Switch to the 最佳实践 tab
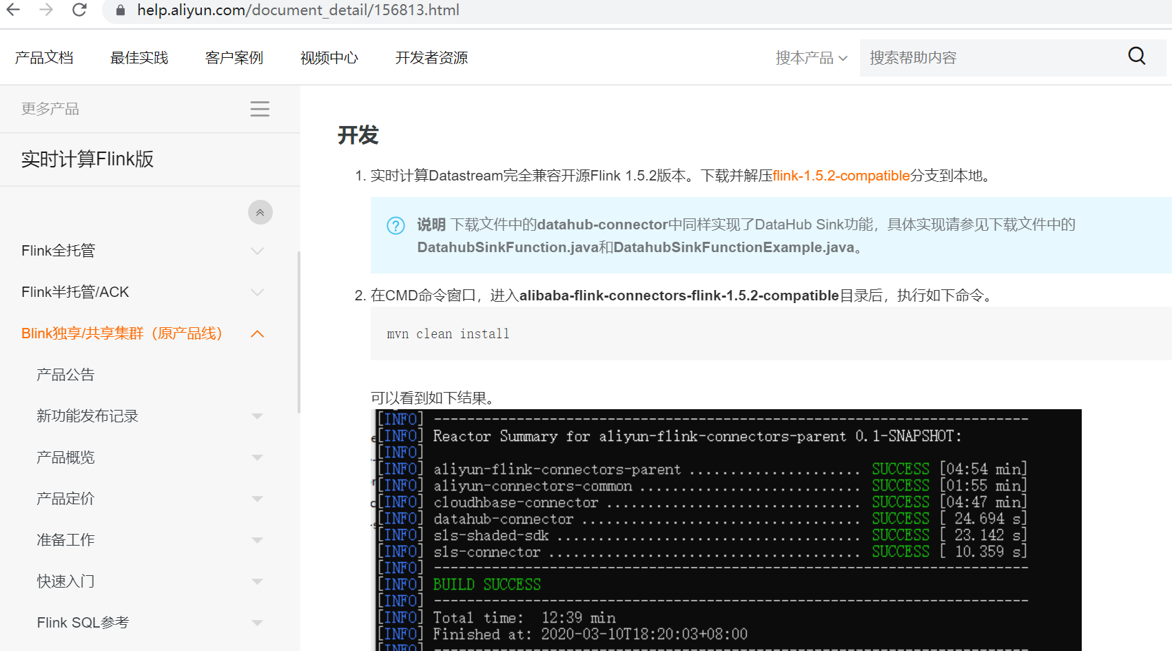Screen dimensions: 1172x651 point(138,57)
